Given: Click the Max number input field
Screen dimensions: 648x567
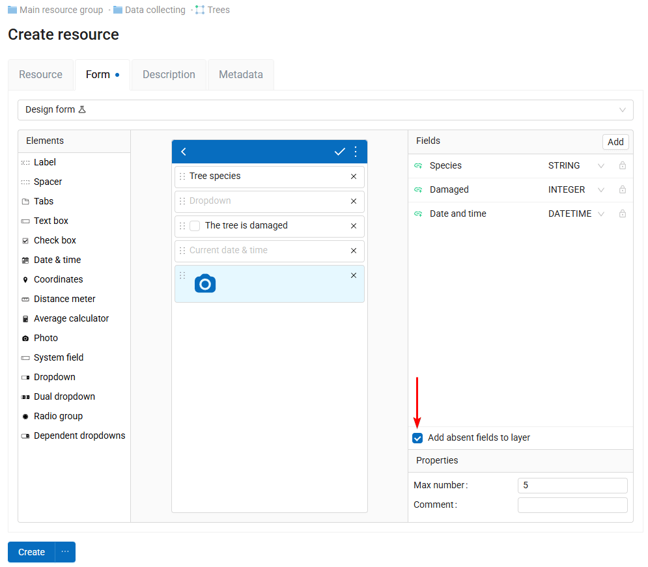Looking at the screenshot, I should (572, 486).
